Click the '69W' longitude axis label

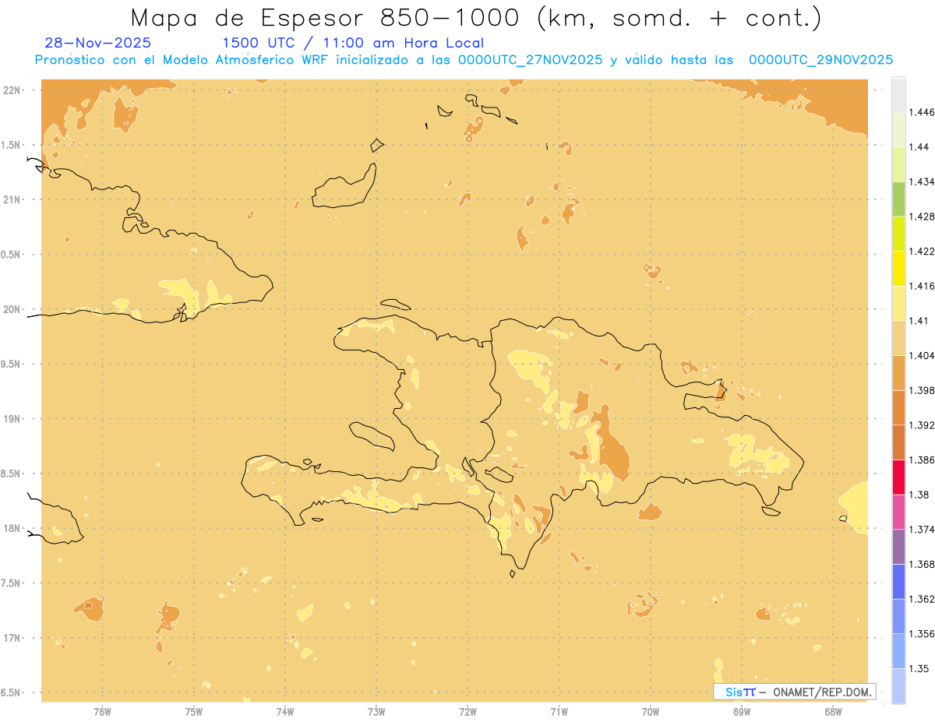coord(742,712)
